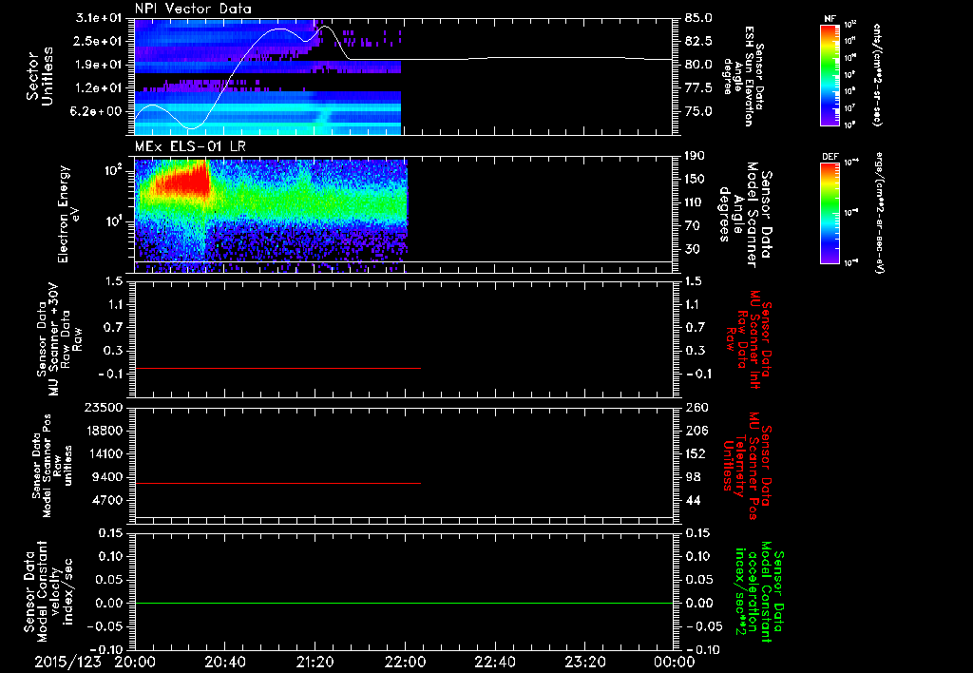Click the '20:40' time axis label
Viewport: 973px width, 673px height.
point(225,662)
